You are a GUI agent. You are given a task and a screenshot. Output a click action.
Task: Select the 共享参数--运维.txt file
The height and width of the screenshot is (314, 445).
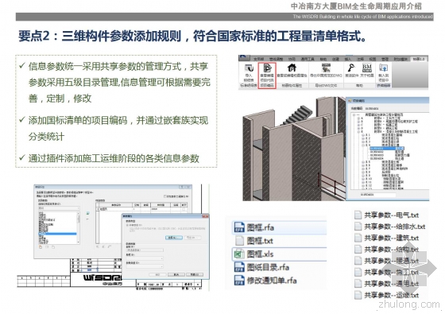tap(386, 295)
